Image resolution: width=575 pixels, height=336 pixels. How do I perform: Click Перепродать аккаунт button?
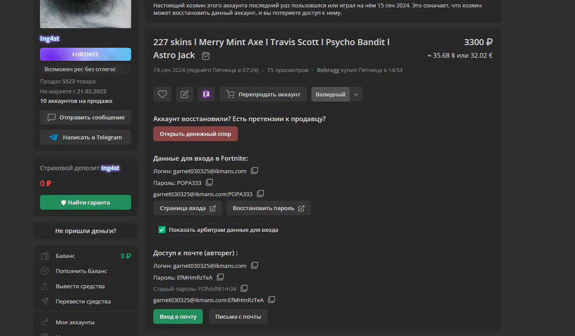(263, 94)
